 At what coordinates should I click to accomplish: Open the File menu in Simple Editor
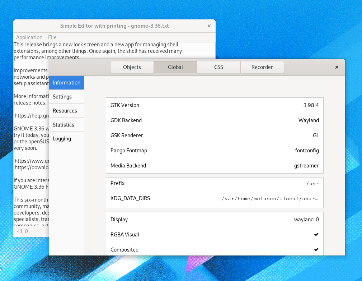click(x=52, y=37)
